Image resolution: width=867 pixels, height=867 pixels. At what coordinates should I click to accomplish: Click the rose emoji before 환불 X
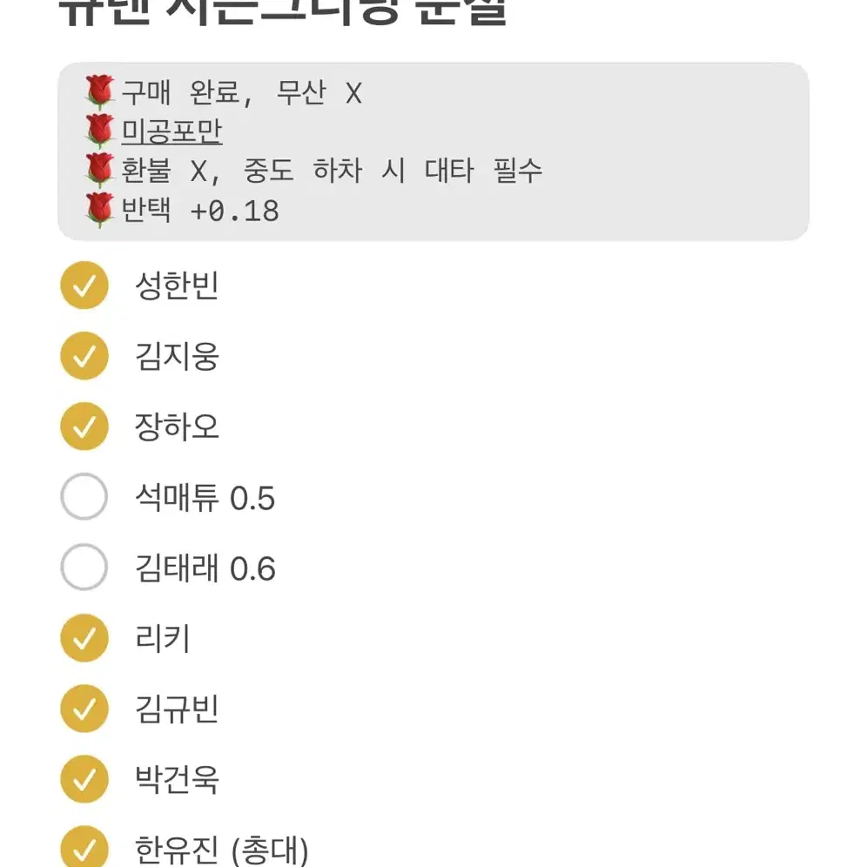click(x=99, y=171)
